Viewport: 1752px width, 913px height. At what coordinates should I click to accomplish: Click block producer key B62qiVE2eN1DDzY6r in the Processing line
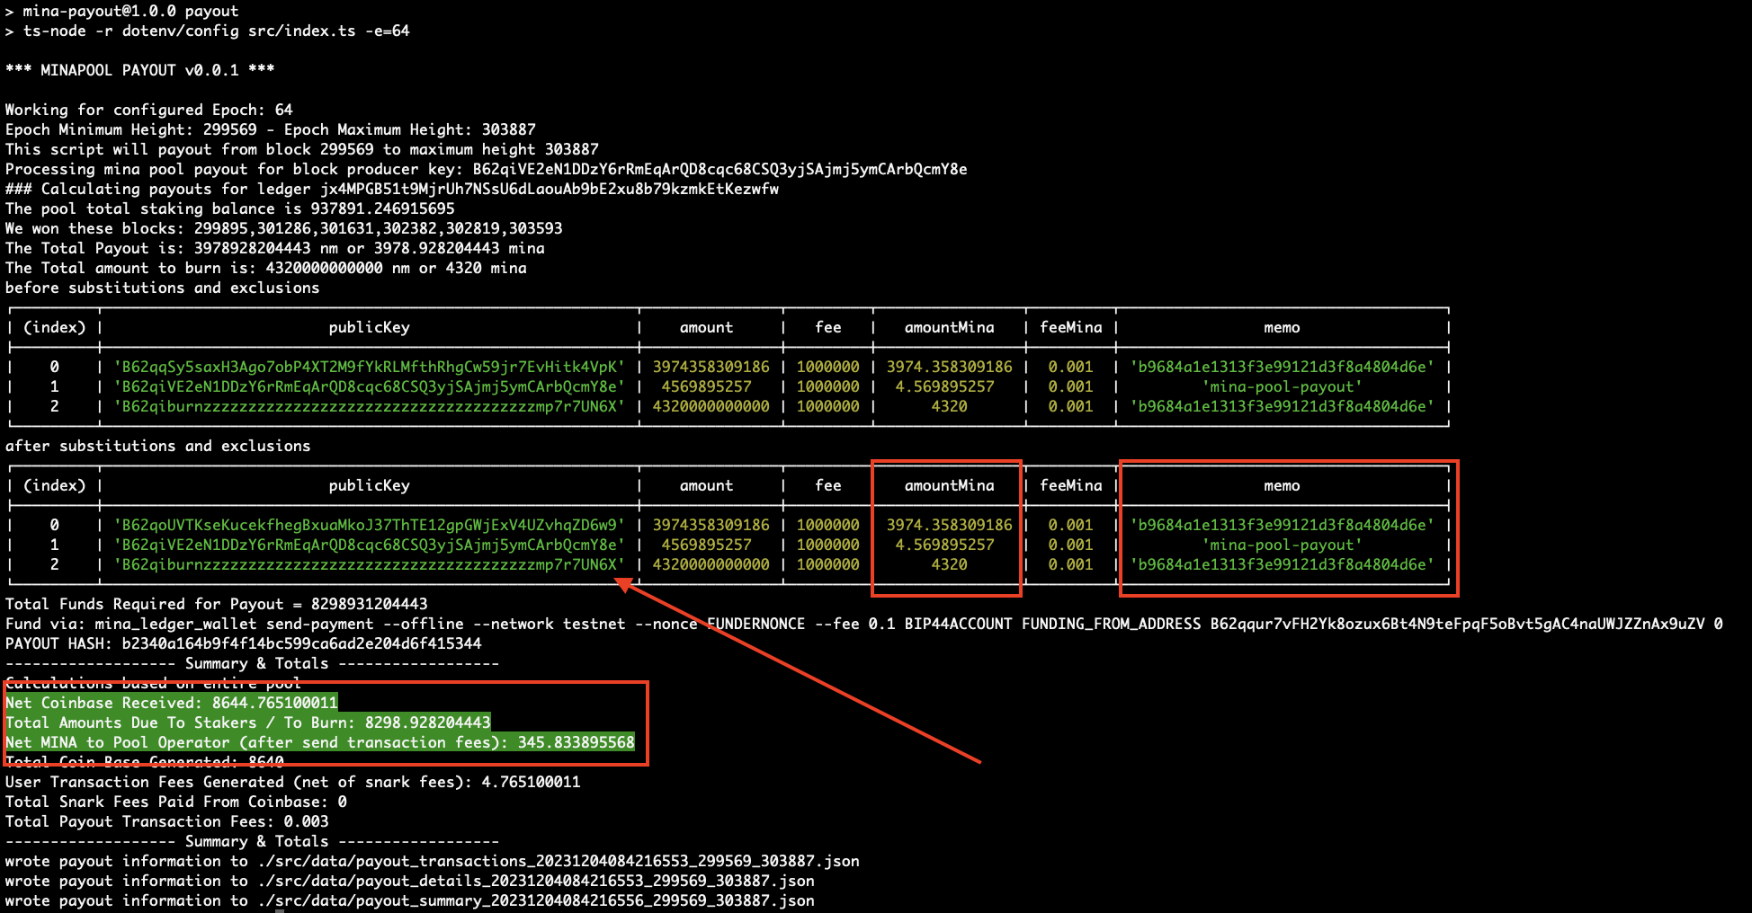pos(720,169)
